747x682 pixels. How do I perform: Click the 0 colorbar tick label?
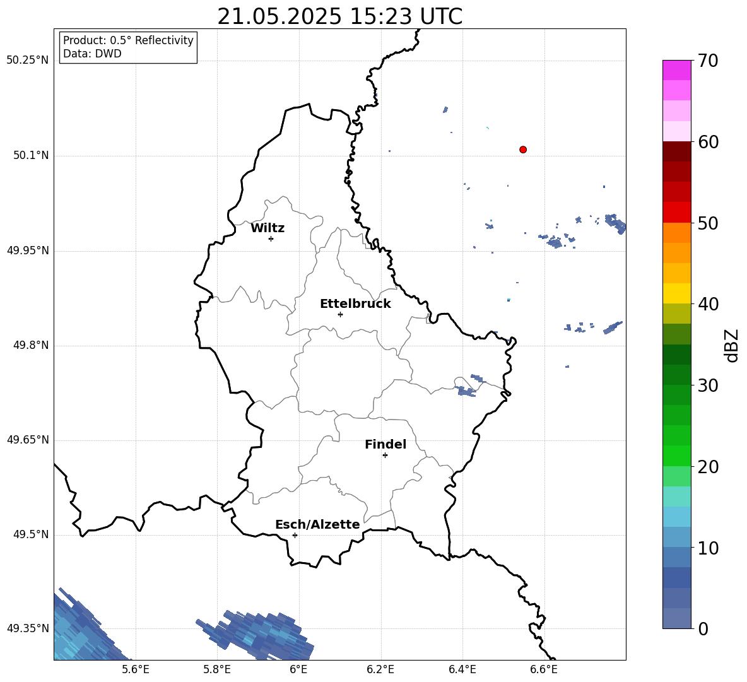tap(703, 628)
